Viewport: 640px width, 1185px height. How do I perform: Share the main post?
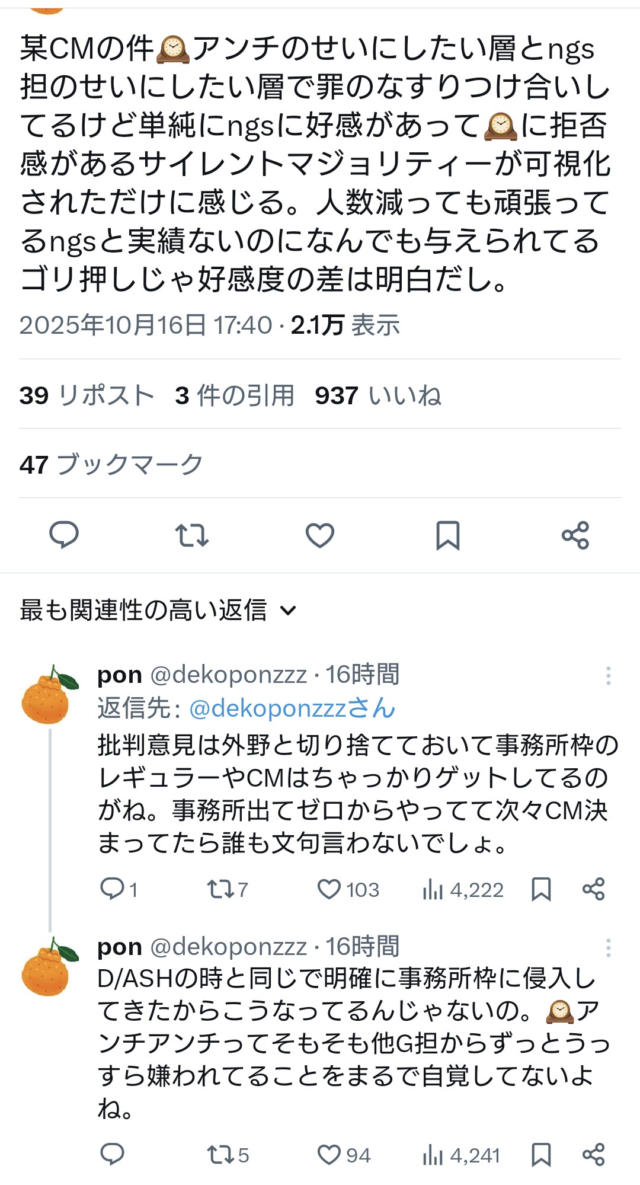tap(575, 535)
